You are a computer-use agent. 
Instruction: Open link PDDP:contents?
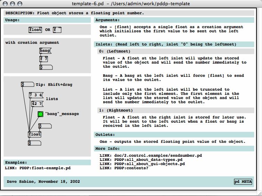(124, 168)
